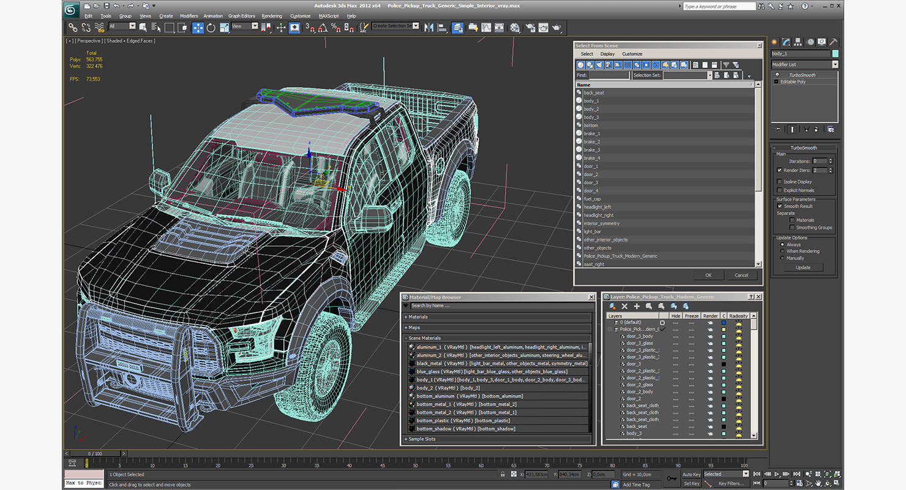Click body_1 object color swatch

tap(835, 54)
